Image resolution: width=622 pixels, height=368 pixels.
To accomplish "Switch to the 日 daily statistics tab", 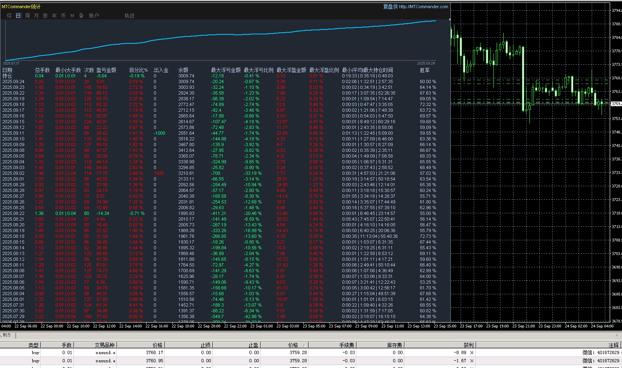I will pyautogui.click(x=18, y=16).
